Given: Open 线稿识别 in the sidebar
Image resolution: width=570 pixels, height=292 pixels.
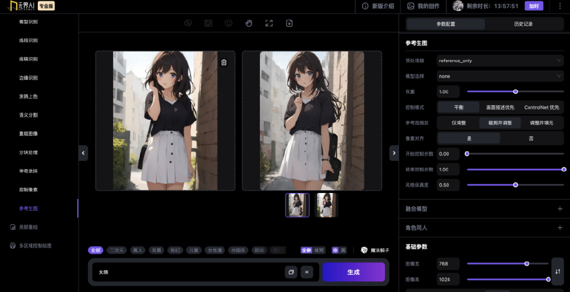Looking at the screenshot, I should point(28,59).
